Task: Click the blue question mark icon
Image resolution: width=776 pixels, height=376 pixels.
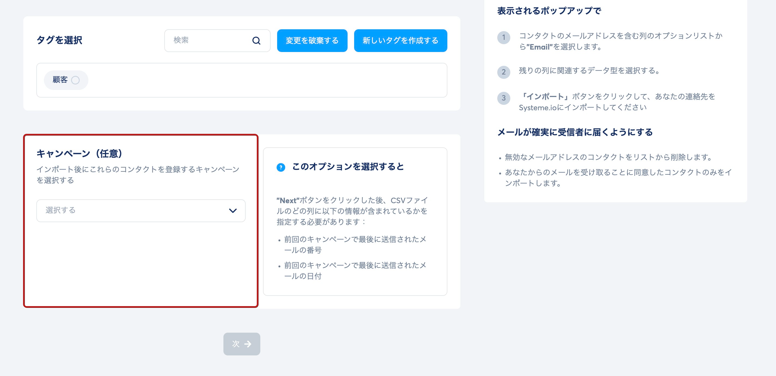Action: (x=281, y=167)
